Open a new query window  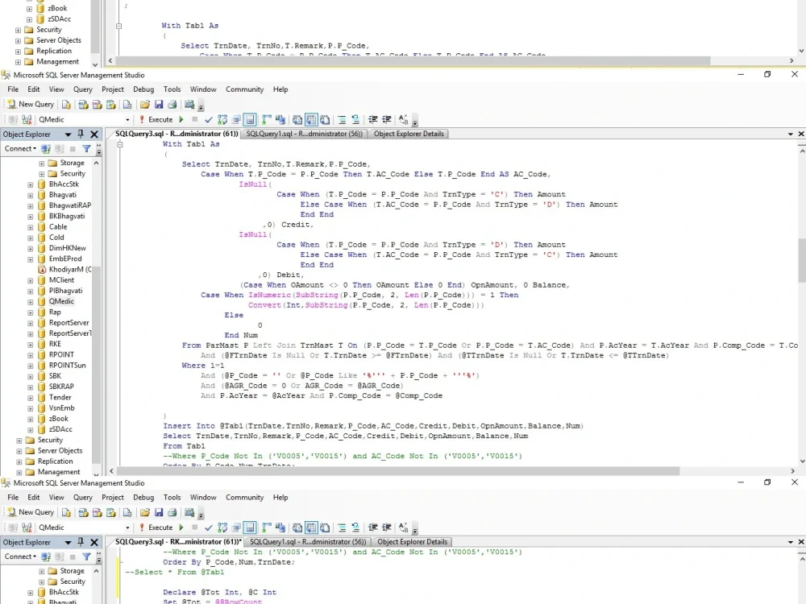[30, 105]
